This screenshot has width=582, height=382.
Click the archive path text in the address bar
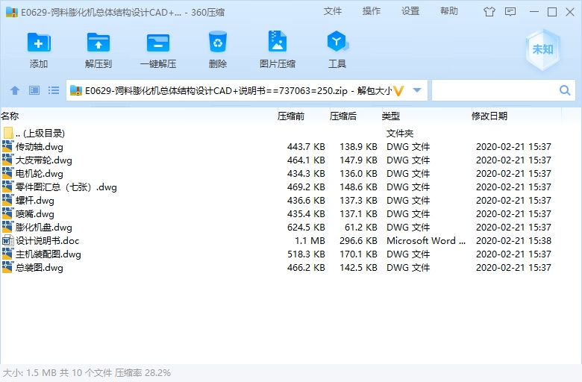click(238, 90)
